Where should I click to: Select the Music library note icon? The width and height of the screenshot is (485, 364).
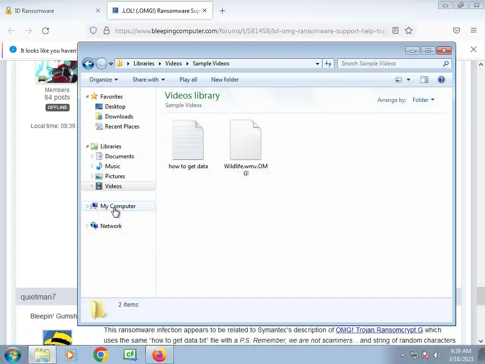coord(99,166)
